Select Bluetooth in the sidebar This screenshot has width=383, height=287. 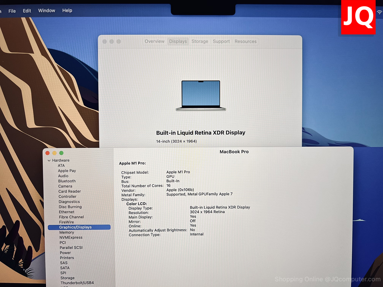click(67, 181)
